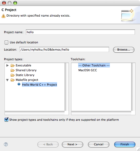Enable Use default location checkbox
This screenshot has width=140, height=151.
tap(6, 42)
